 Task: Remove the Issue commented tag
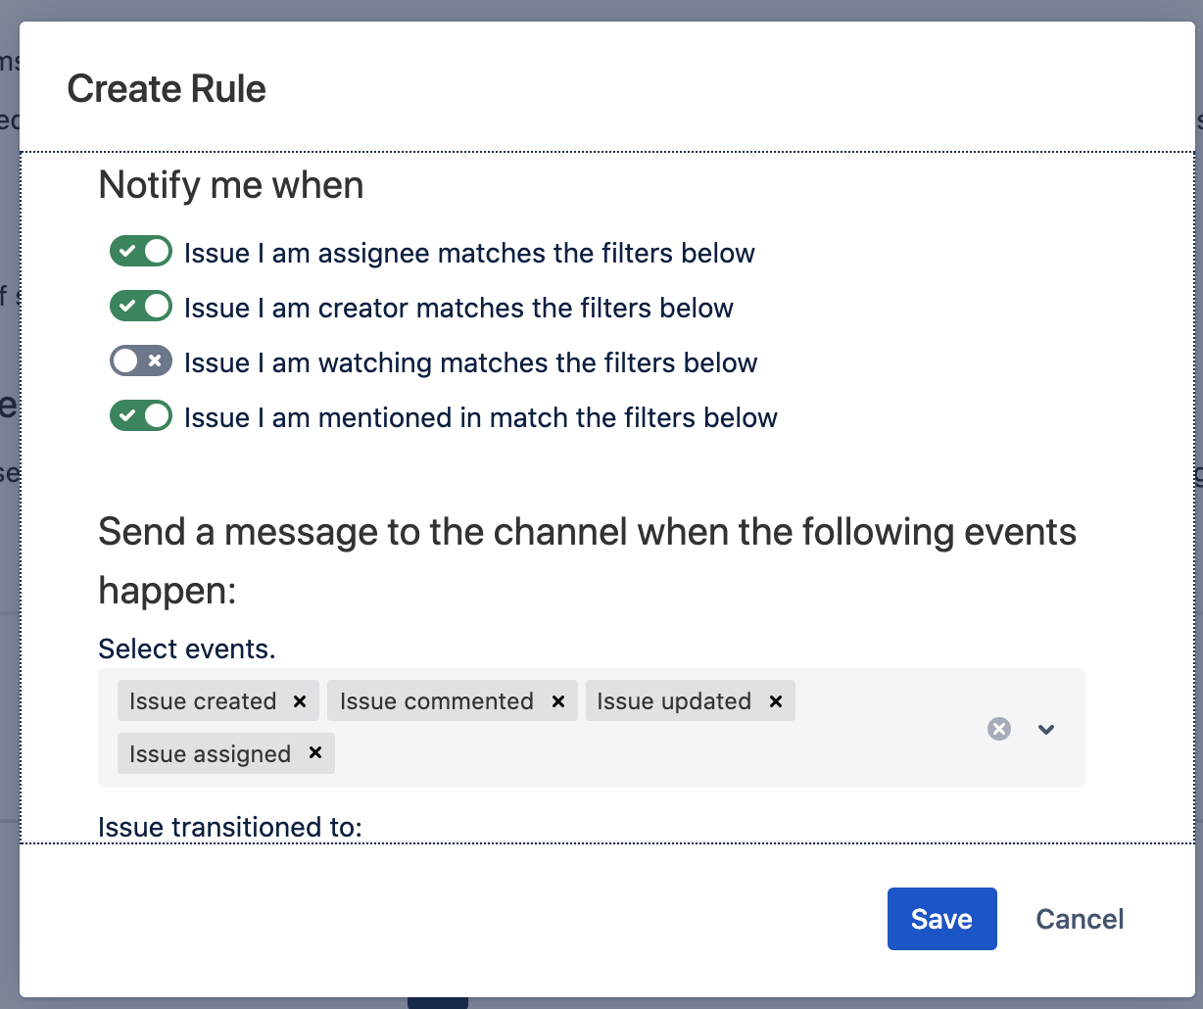(x=558, y=701)
